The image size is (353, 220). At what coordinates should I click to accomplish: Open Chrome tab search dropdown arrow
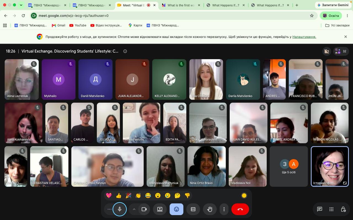click(21, 5)
